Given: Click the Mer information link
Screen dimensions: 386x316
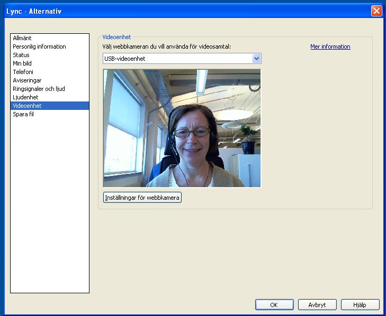Looking at the screenshot, I should coord(330,47).
